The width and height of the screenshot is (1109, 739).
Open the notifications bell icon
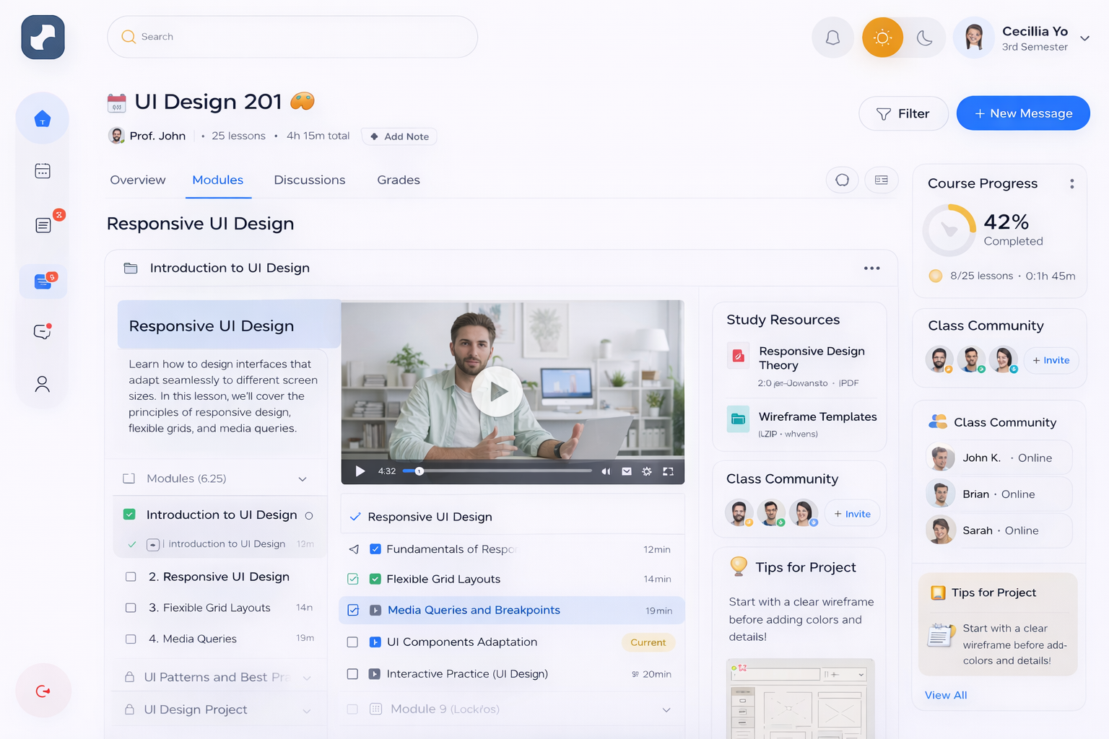coord(832,37)
